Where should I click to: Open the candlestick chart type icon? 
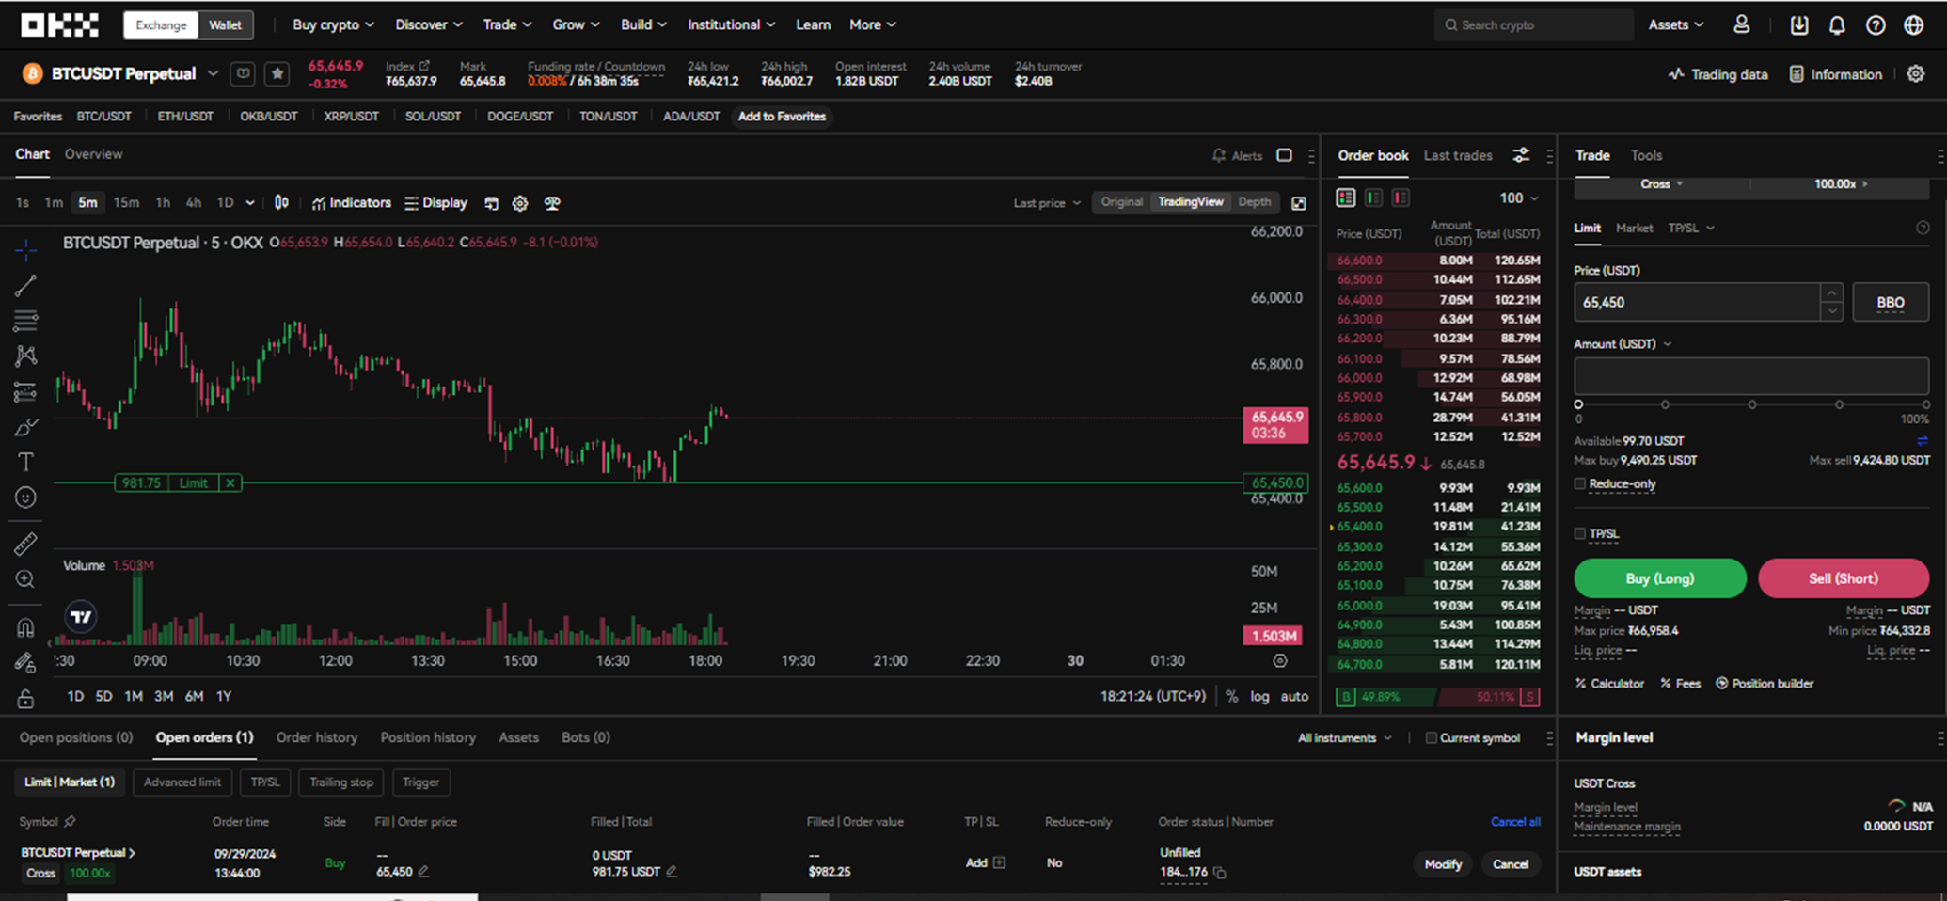coord(281,203)
